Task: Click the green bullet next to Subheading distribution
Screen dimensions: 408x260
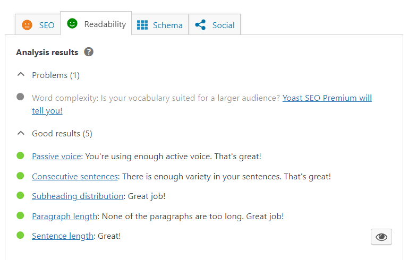Action: [20, 195]
